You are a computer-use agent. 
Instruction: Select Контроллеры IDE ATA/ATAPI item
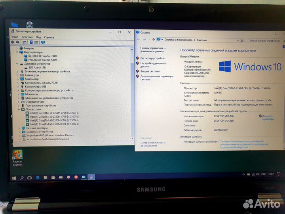click(42, 83)
